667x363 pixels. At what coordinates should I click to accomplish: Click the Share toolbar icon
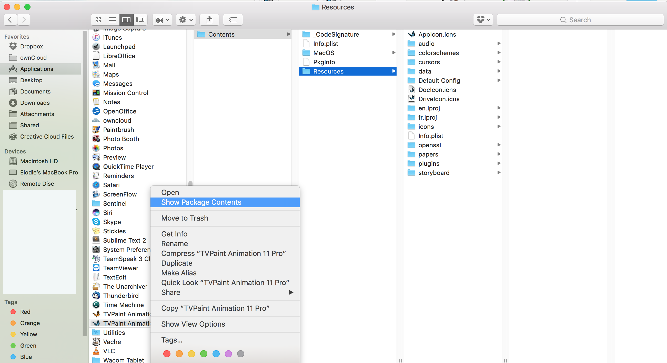[x=209, y=20]
